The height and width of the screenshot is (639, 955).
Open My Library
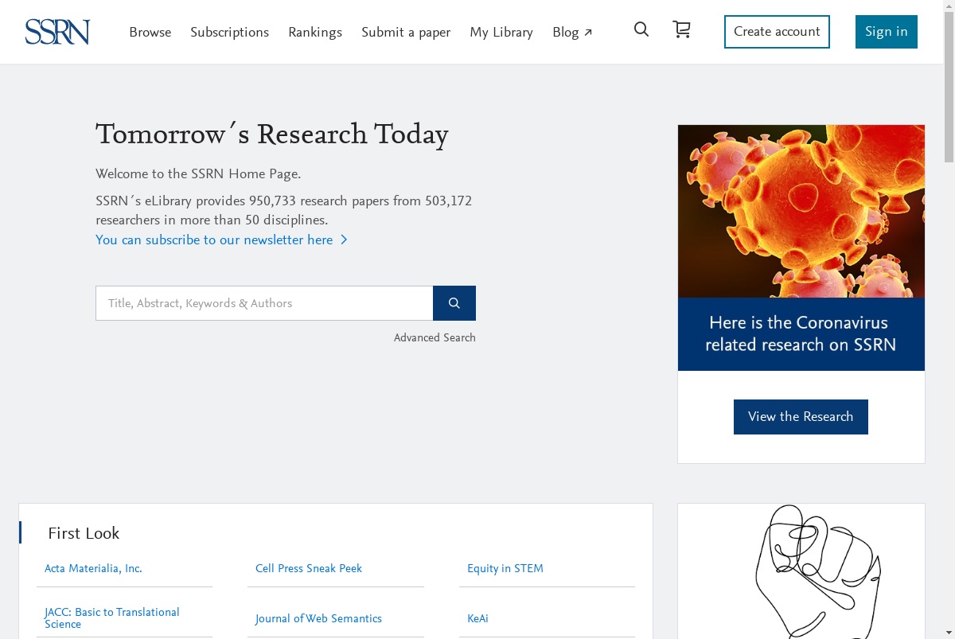tap(501, 32)
